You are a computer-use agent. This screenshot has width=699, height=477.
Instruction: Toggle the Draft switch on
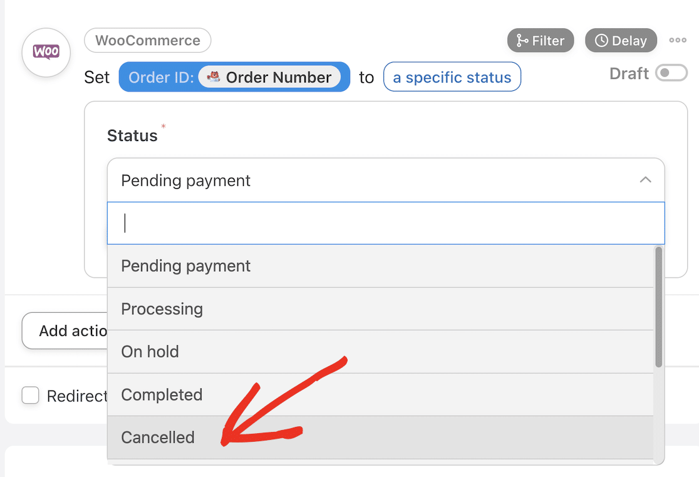pos(671,73)
